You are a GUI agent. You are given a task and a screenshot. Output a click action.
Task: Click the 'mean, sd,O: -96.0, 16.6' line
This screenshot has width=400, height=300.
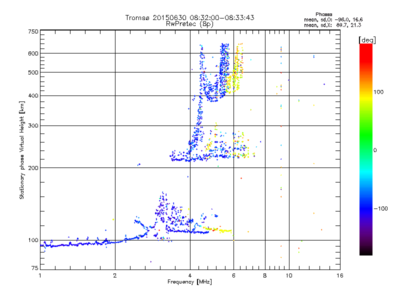coord(333,19)
